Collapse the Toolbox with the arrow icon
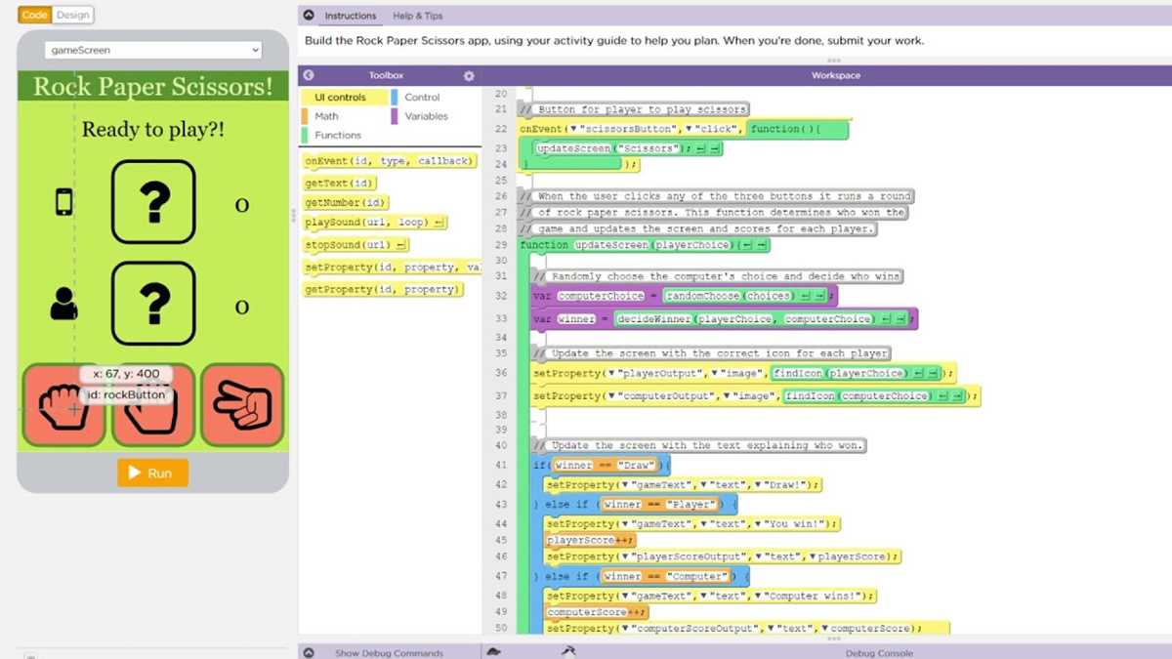Screen dimensions: 1172x659 pos(309,75)
